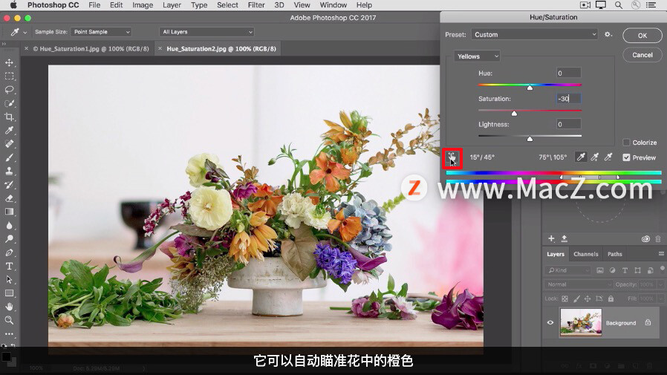
Task: Click the Libraries trash icon
Action: (x=658, y=239)
